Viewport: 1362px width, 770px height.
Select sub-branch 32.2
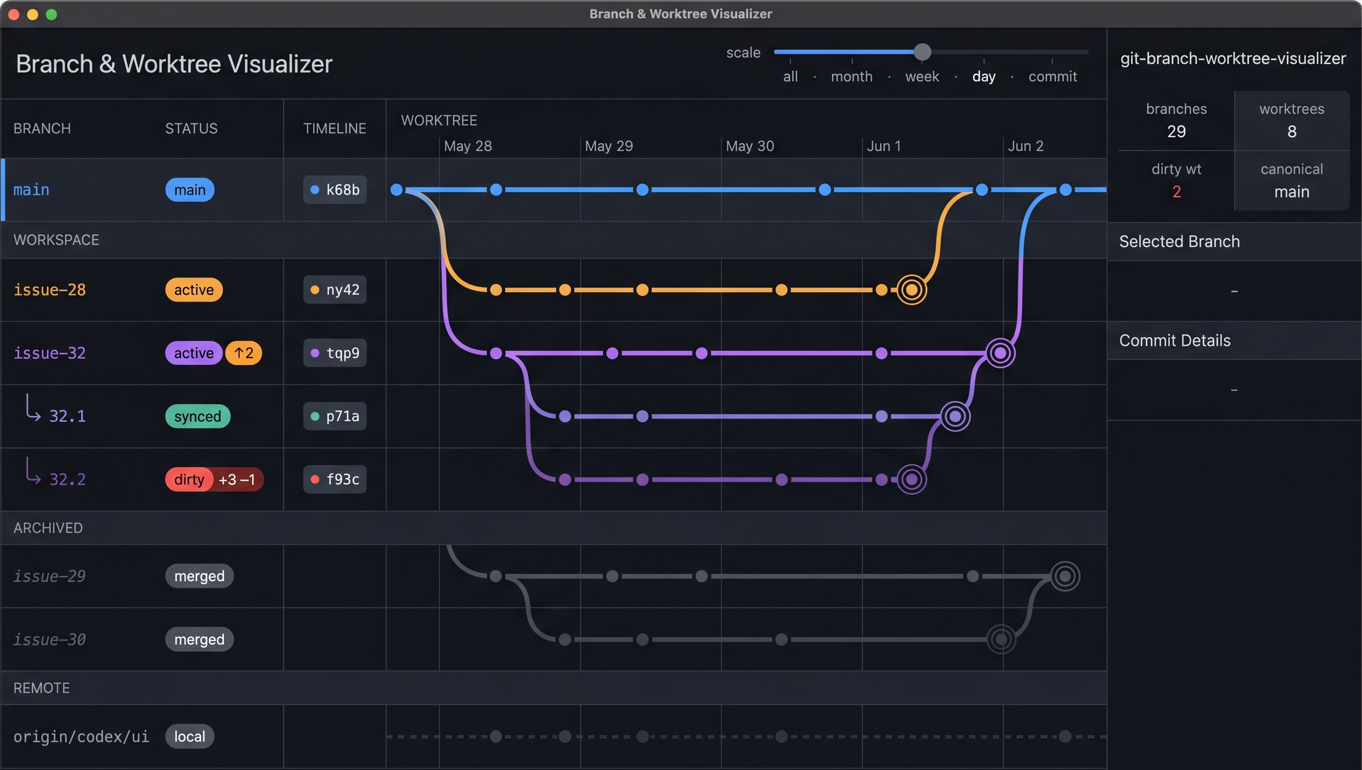(x=67, y=479)
